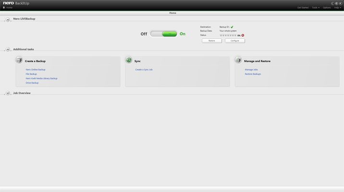
Task: Maximize the Nero BackItUp window
Action: tap(336, 3)
